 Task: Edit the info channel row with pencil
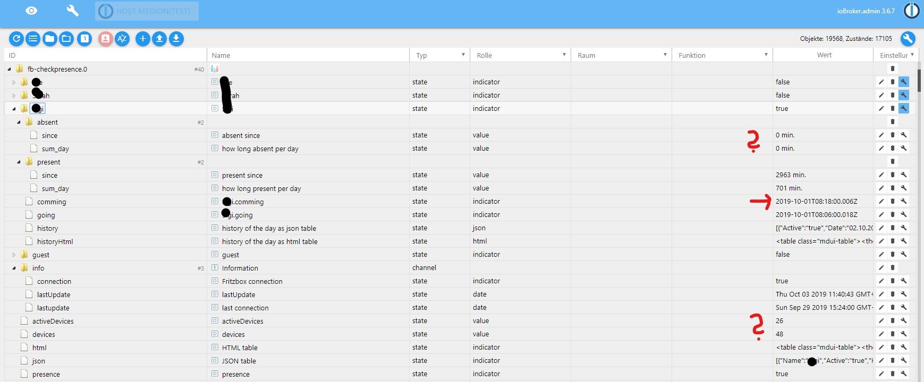click(x=881, y=267)
